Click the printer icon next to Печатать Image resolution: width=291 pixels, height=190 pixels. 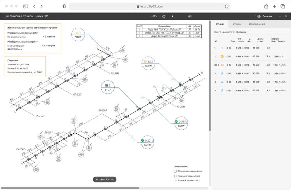click(x=259, y=16)
